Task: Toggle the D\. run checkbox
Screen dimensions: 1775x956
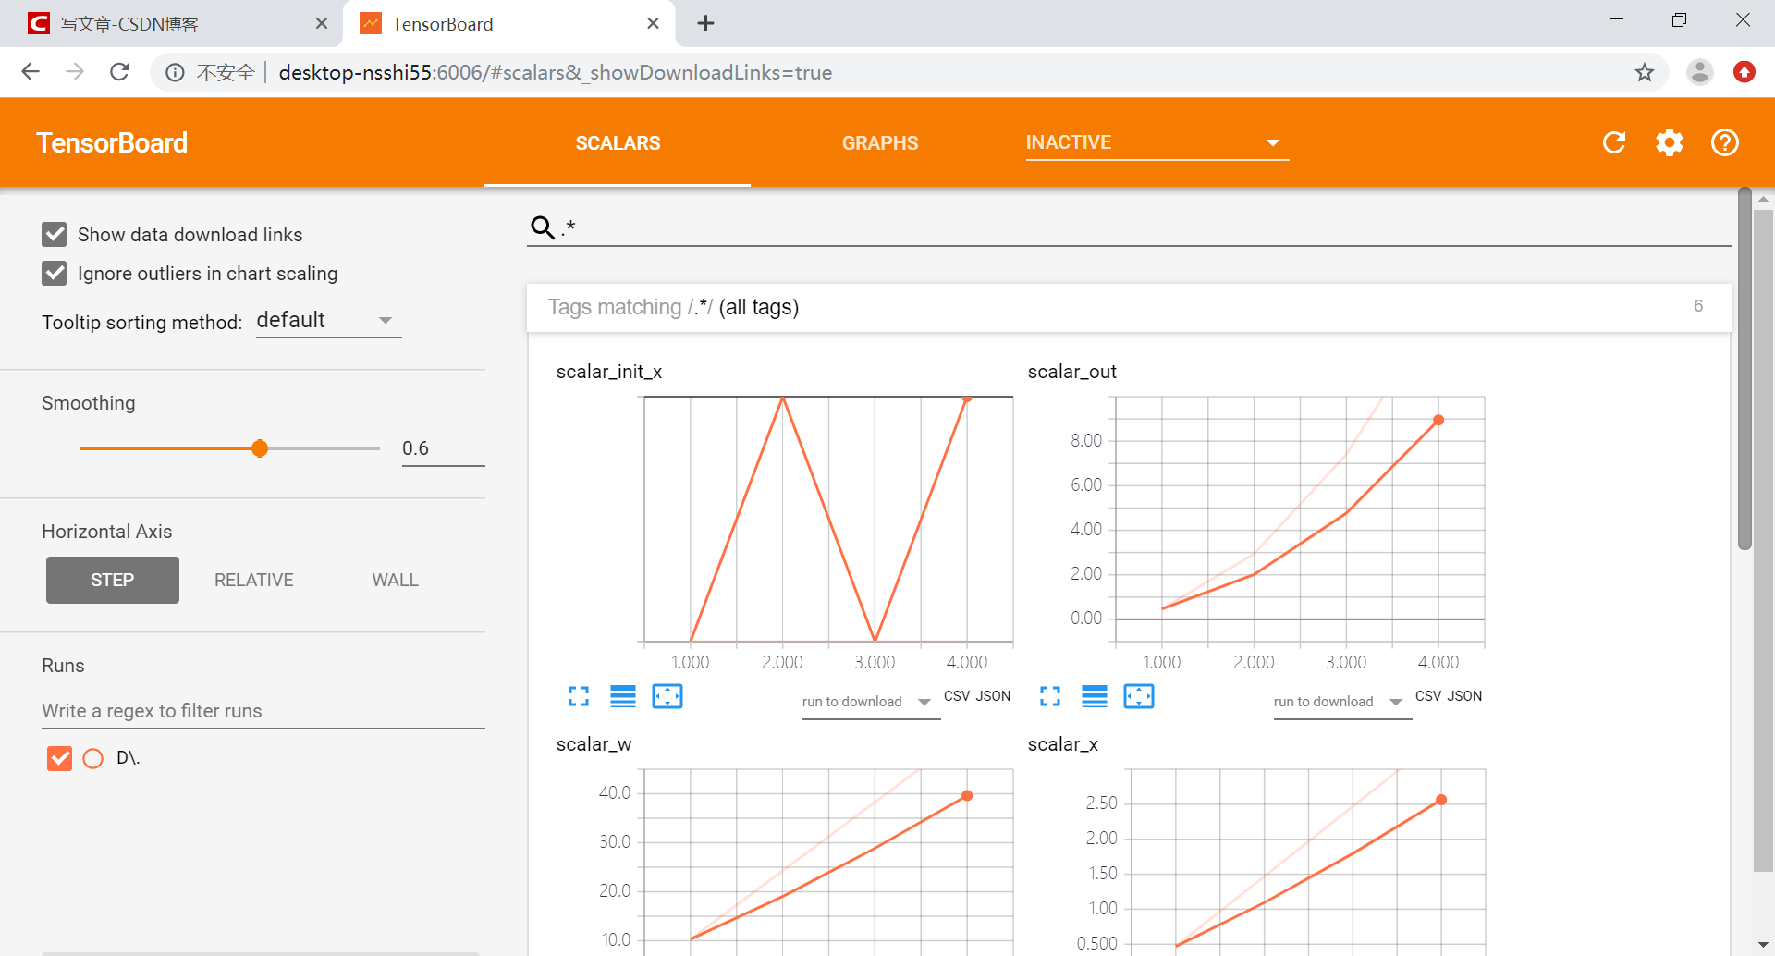Action: tap(59, 758)
